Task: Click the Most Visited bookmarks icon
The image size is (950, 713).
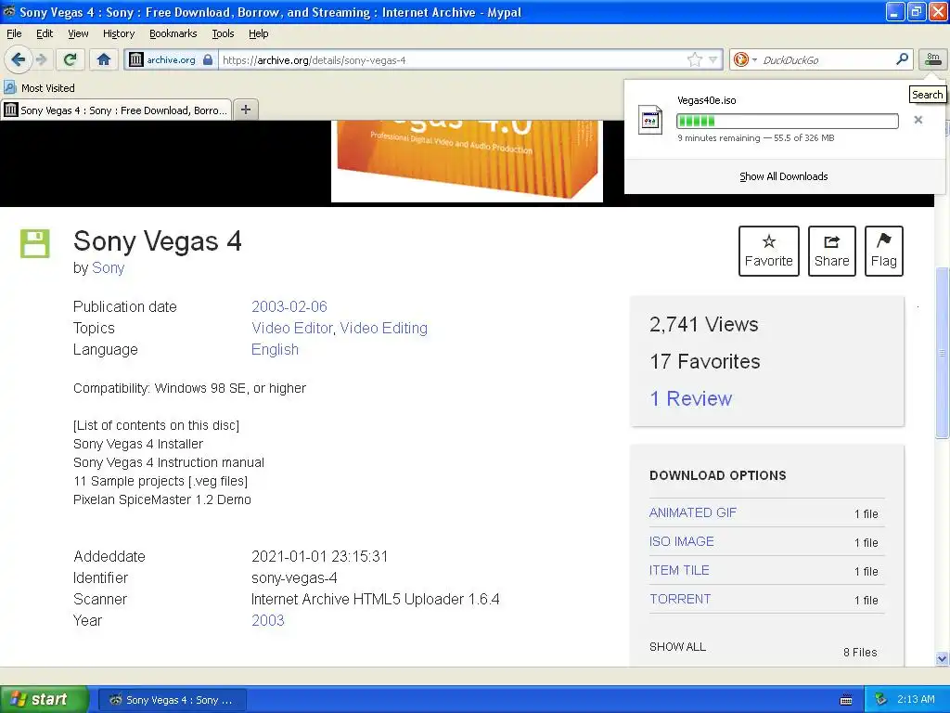Action: [x=9, y=87]
